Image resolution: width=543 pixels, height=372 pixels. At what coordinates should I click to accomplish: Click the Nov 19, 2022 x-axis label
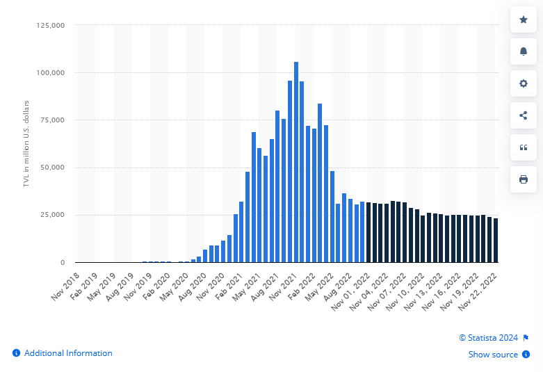(459, 292)
